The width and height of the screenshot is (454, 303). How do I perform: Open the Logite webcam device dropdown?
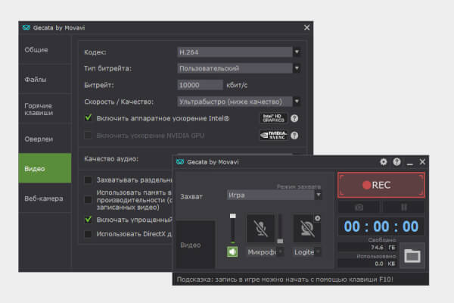(x=307, y=252)
